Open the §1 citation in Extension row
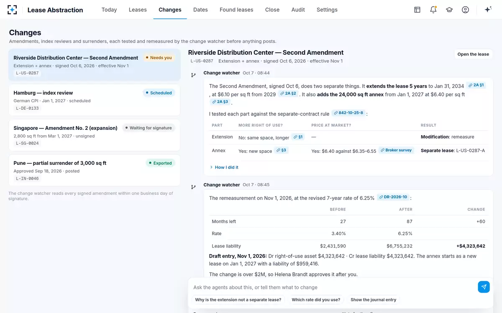The width and height of the screenshot is (502, 313). pyautogui.click(x=298, y=136)
